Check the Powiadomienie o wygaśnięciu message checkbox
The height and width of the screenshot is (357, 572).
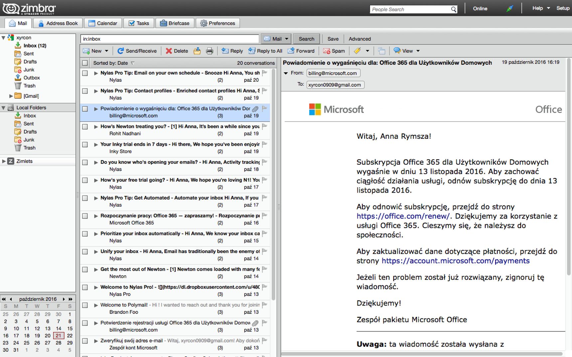point(85,109)
